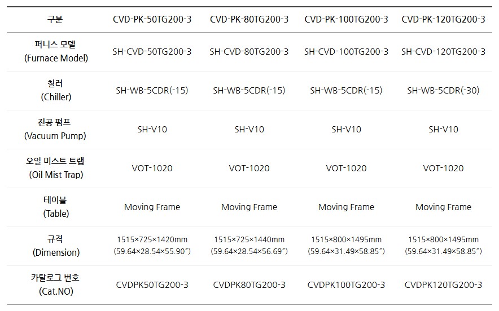Click catalog number CVDPK50TG200-3
499x311 pixels.
[152, 285]
